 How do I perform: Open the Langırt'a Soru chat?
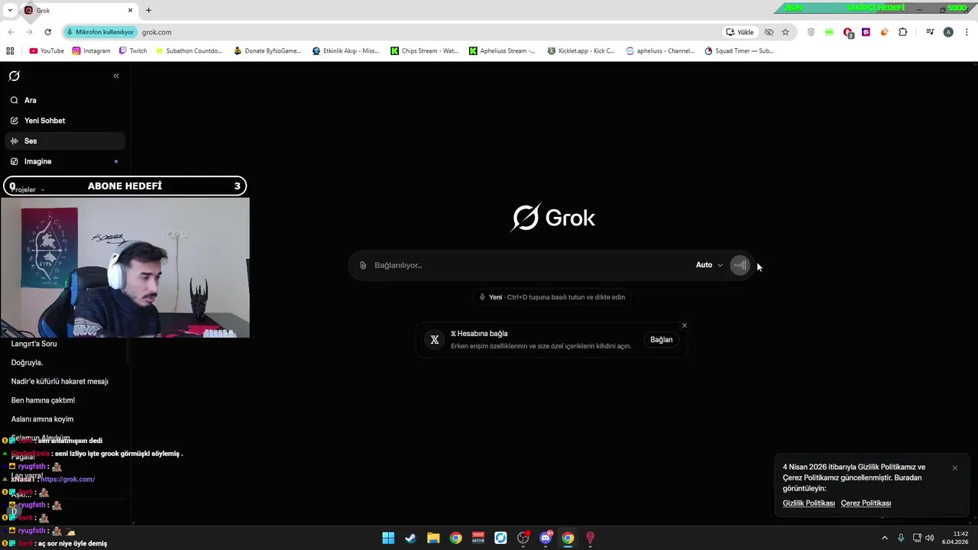pyautogui.click(x=34, y=344)
